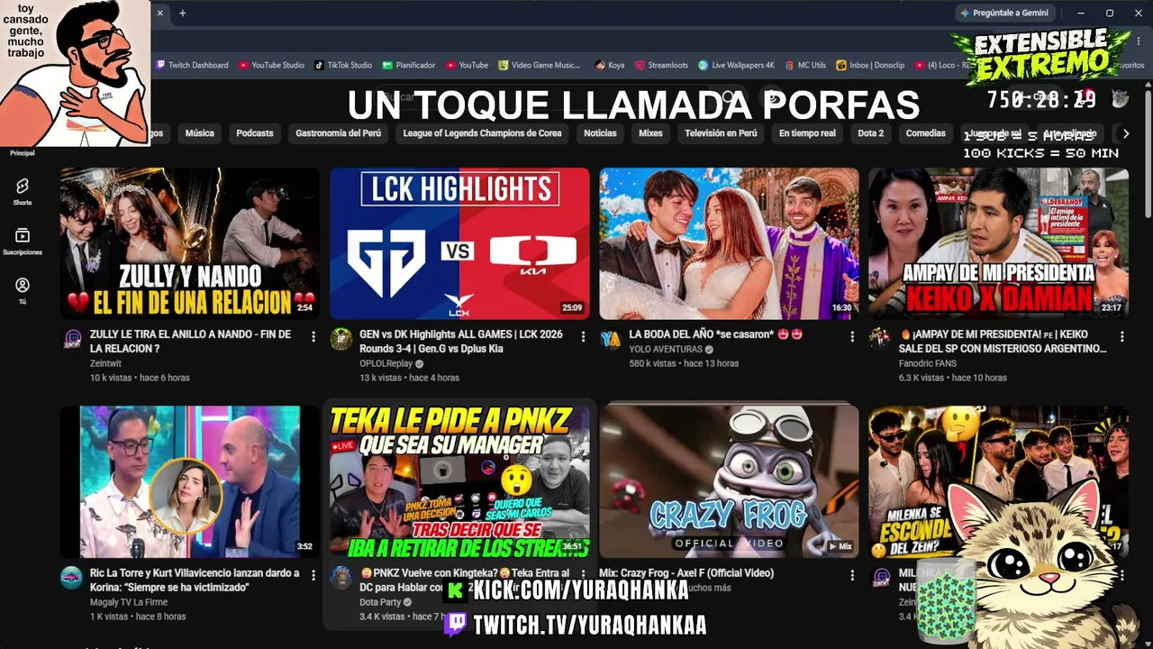The image size is (1153, 649).
Task: Open the Magaly TV La Firme channel avatar
Action: coord(72,578)
